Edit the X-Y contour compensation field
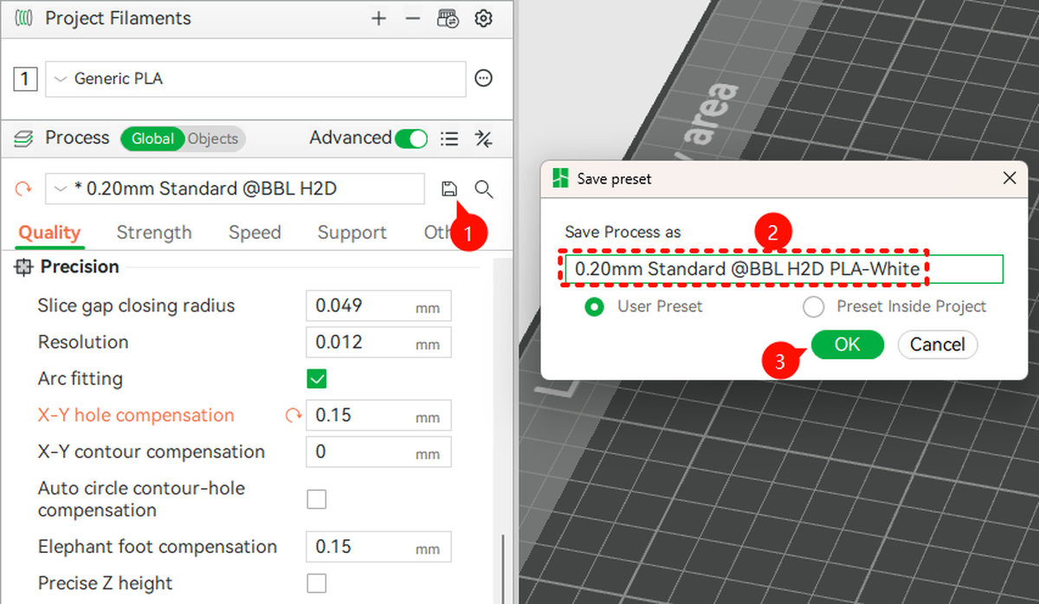This screenshot has height=604, width=1039. [x=378, y=452]
